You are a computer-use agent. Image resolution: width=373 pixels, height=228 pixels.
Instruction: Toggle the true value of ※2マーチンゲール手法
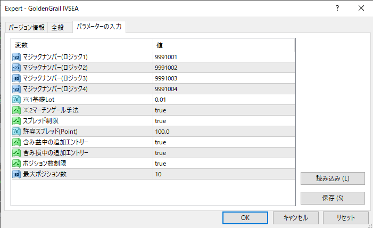(x=161, y=110)
